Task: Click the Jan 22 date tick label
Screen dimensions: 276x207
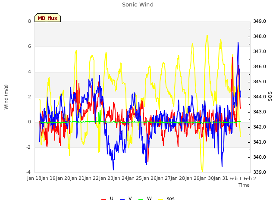Action: pyautogui.click(x=92, y=179)
